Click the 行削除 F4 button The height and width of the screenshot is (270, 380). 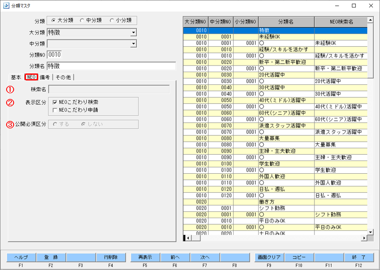(111, 257)
